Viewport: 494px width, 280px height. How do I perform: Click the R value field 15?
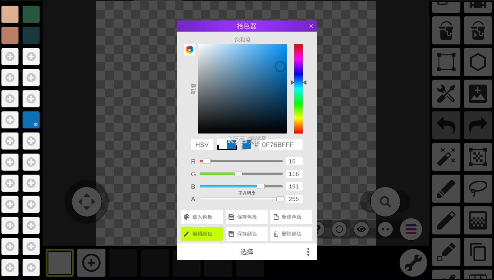[x=294, y=161]
